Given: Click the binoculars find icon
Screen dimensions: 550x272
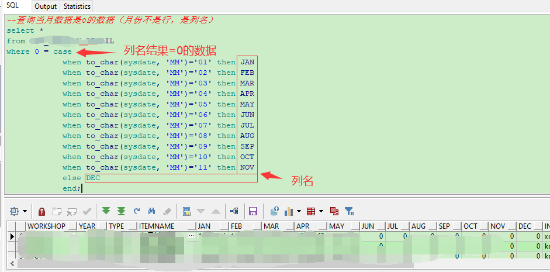Looking at the screenshot, I should tap(151, 211).
